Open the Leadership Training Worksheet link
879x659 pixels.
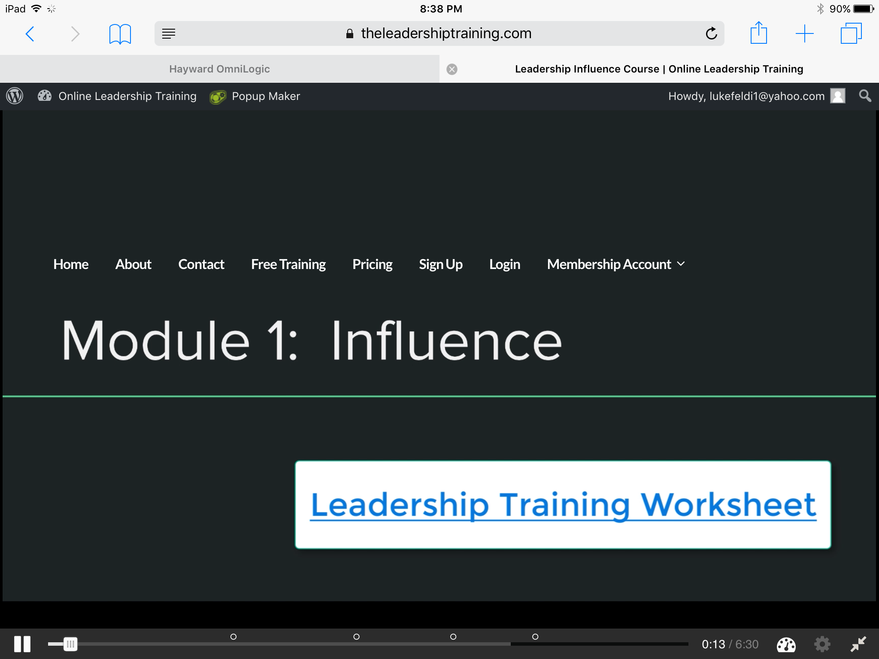click(x=563, y=505)
